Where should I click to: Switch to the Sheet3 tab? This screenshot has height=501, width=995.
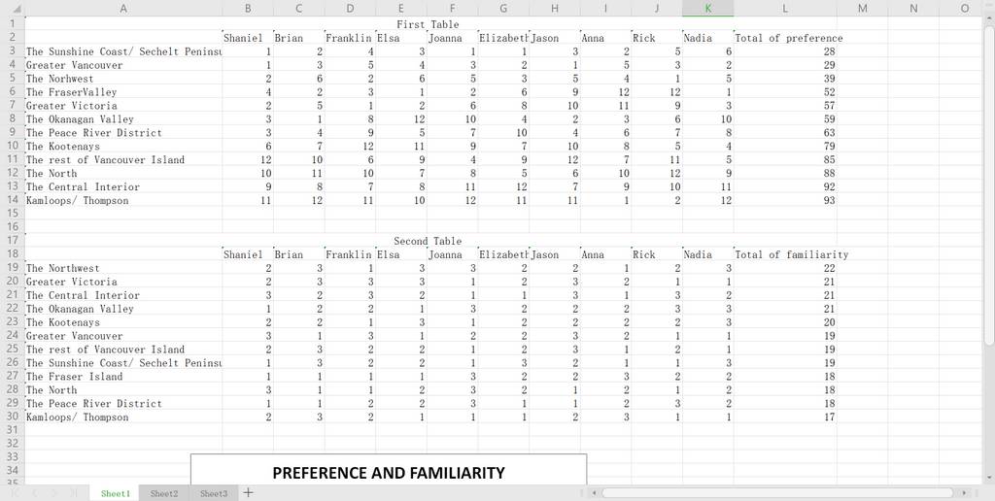(x=214, y=493)
